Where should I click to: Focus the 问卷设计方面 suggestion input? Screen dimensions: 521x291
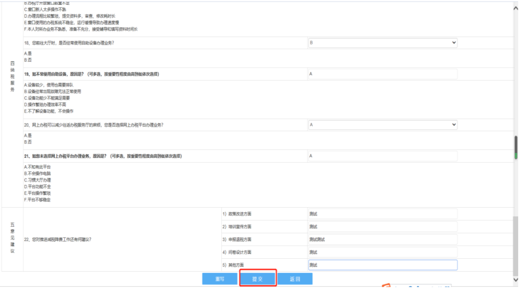coord(383,252)
